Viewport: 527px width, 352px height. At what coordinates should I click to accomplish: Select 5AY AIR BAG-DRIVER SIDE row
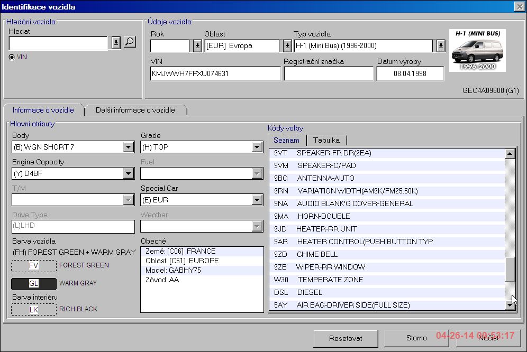pyautogui.click(x=387, y=305)
